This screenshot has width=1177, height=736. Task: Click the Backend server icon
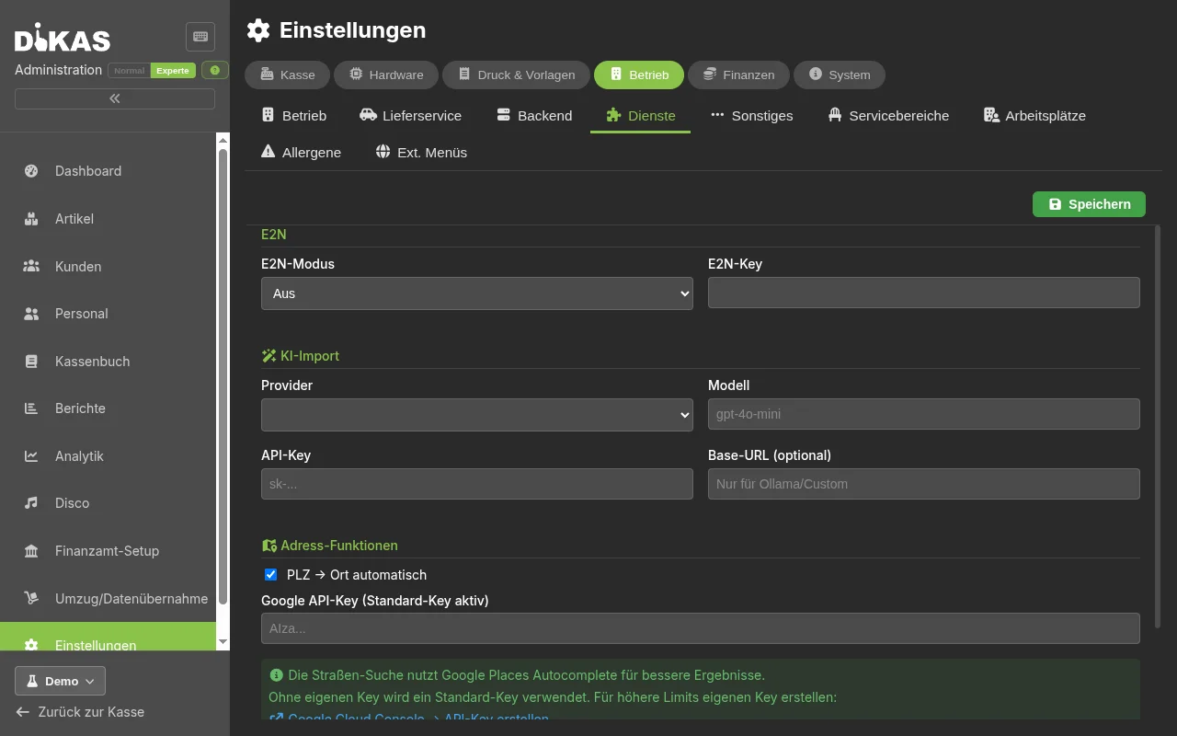pos(503,115)
